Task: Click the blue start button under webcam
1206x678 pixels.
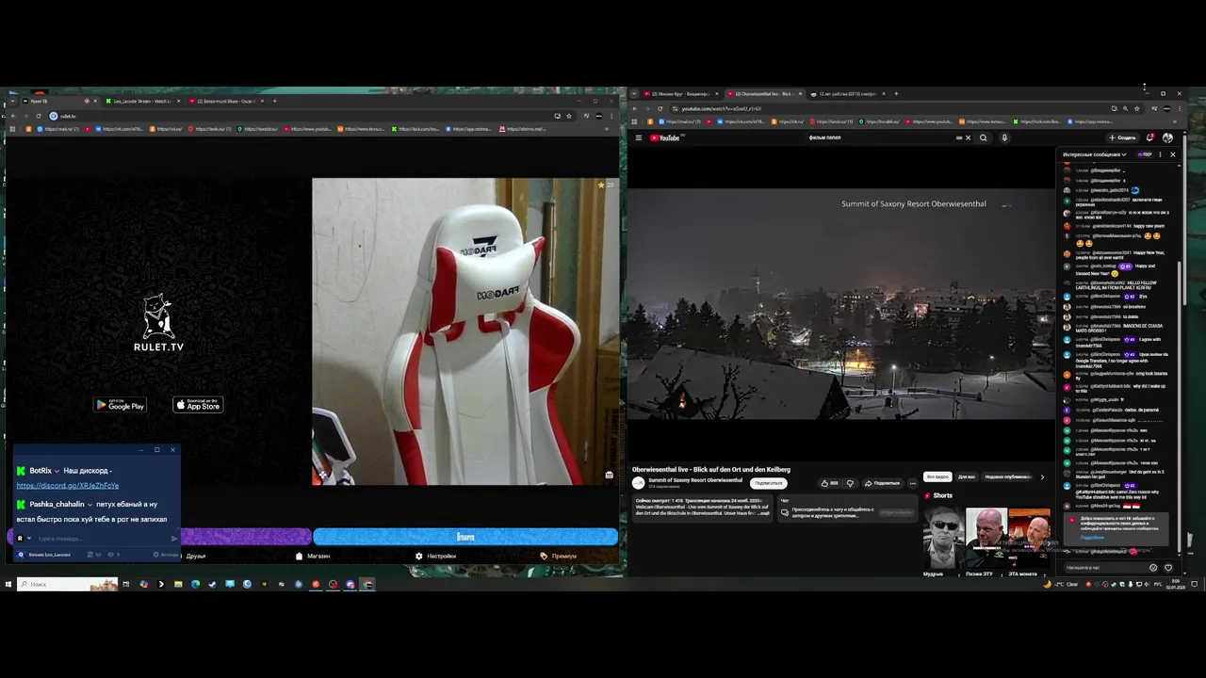Action: pyautogui.click(x=465, y=537)
